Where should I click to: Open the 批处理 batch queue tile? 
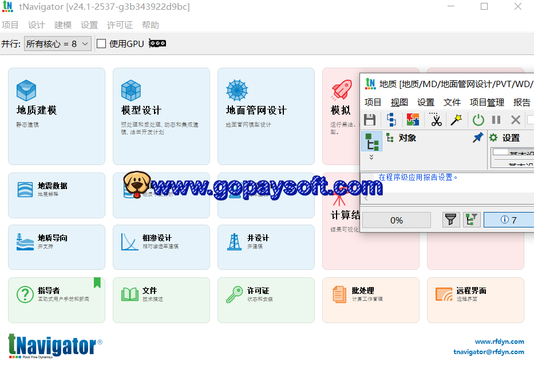[370, 300]
